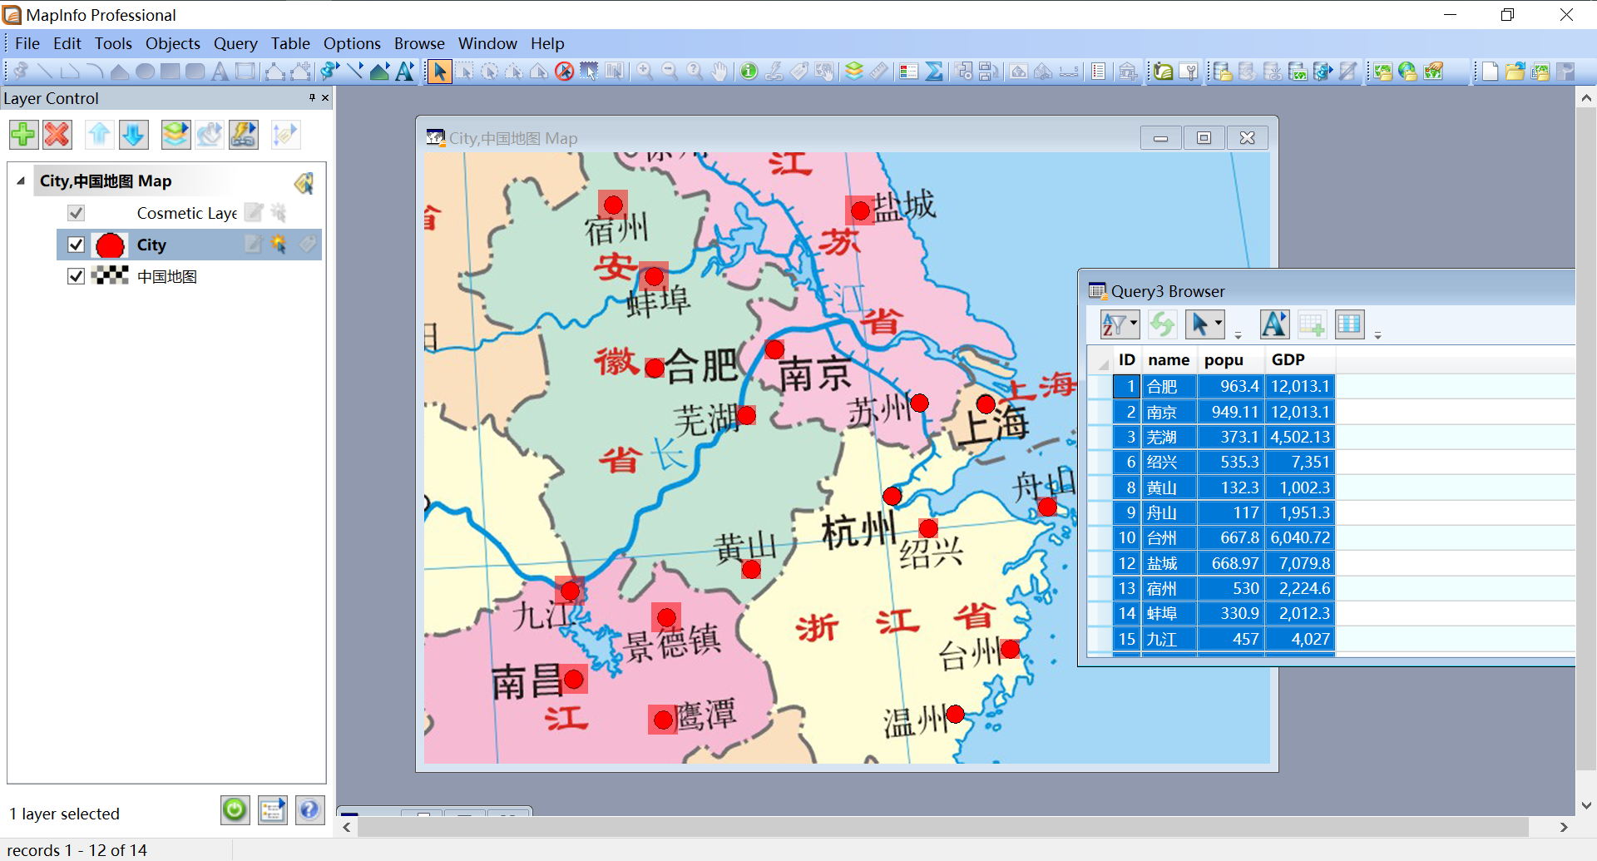Click the red Unselect All tool
This screenshot has width=1597, height=861.
point(564,72)
